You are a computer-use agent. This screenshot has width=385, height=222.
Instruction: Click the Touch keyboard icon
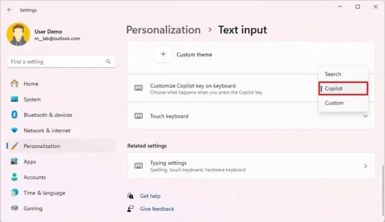(x=139, y=116)
